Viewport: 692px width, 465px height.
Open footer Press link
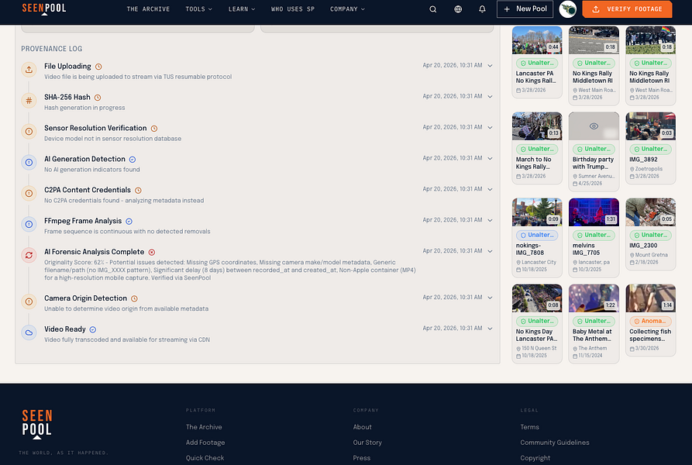362,458
